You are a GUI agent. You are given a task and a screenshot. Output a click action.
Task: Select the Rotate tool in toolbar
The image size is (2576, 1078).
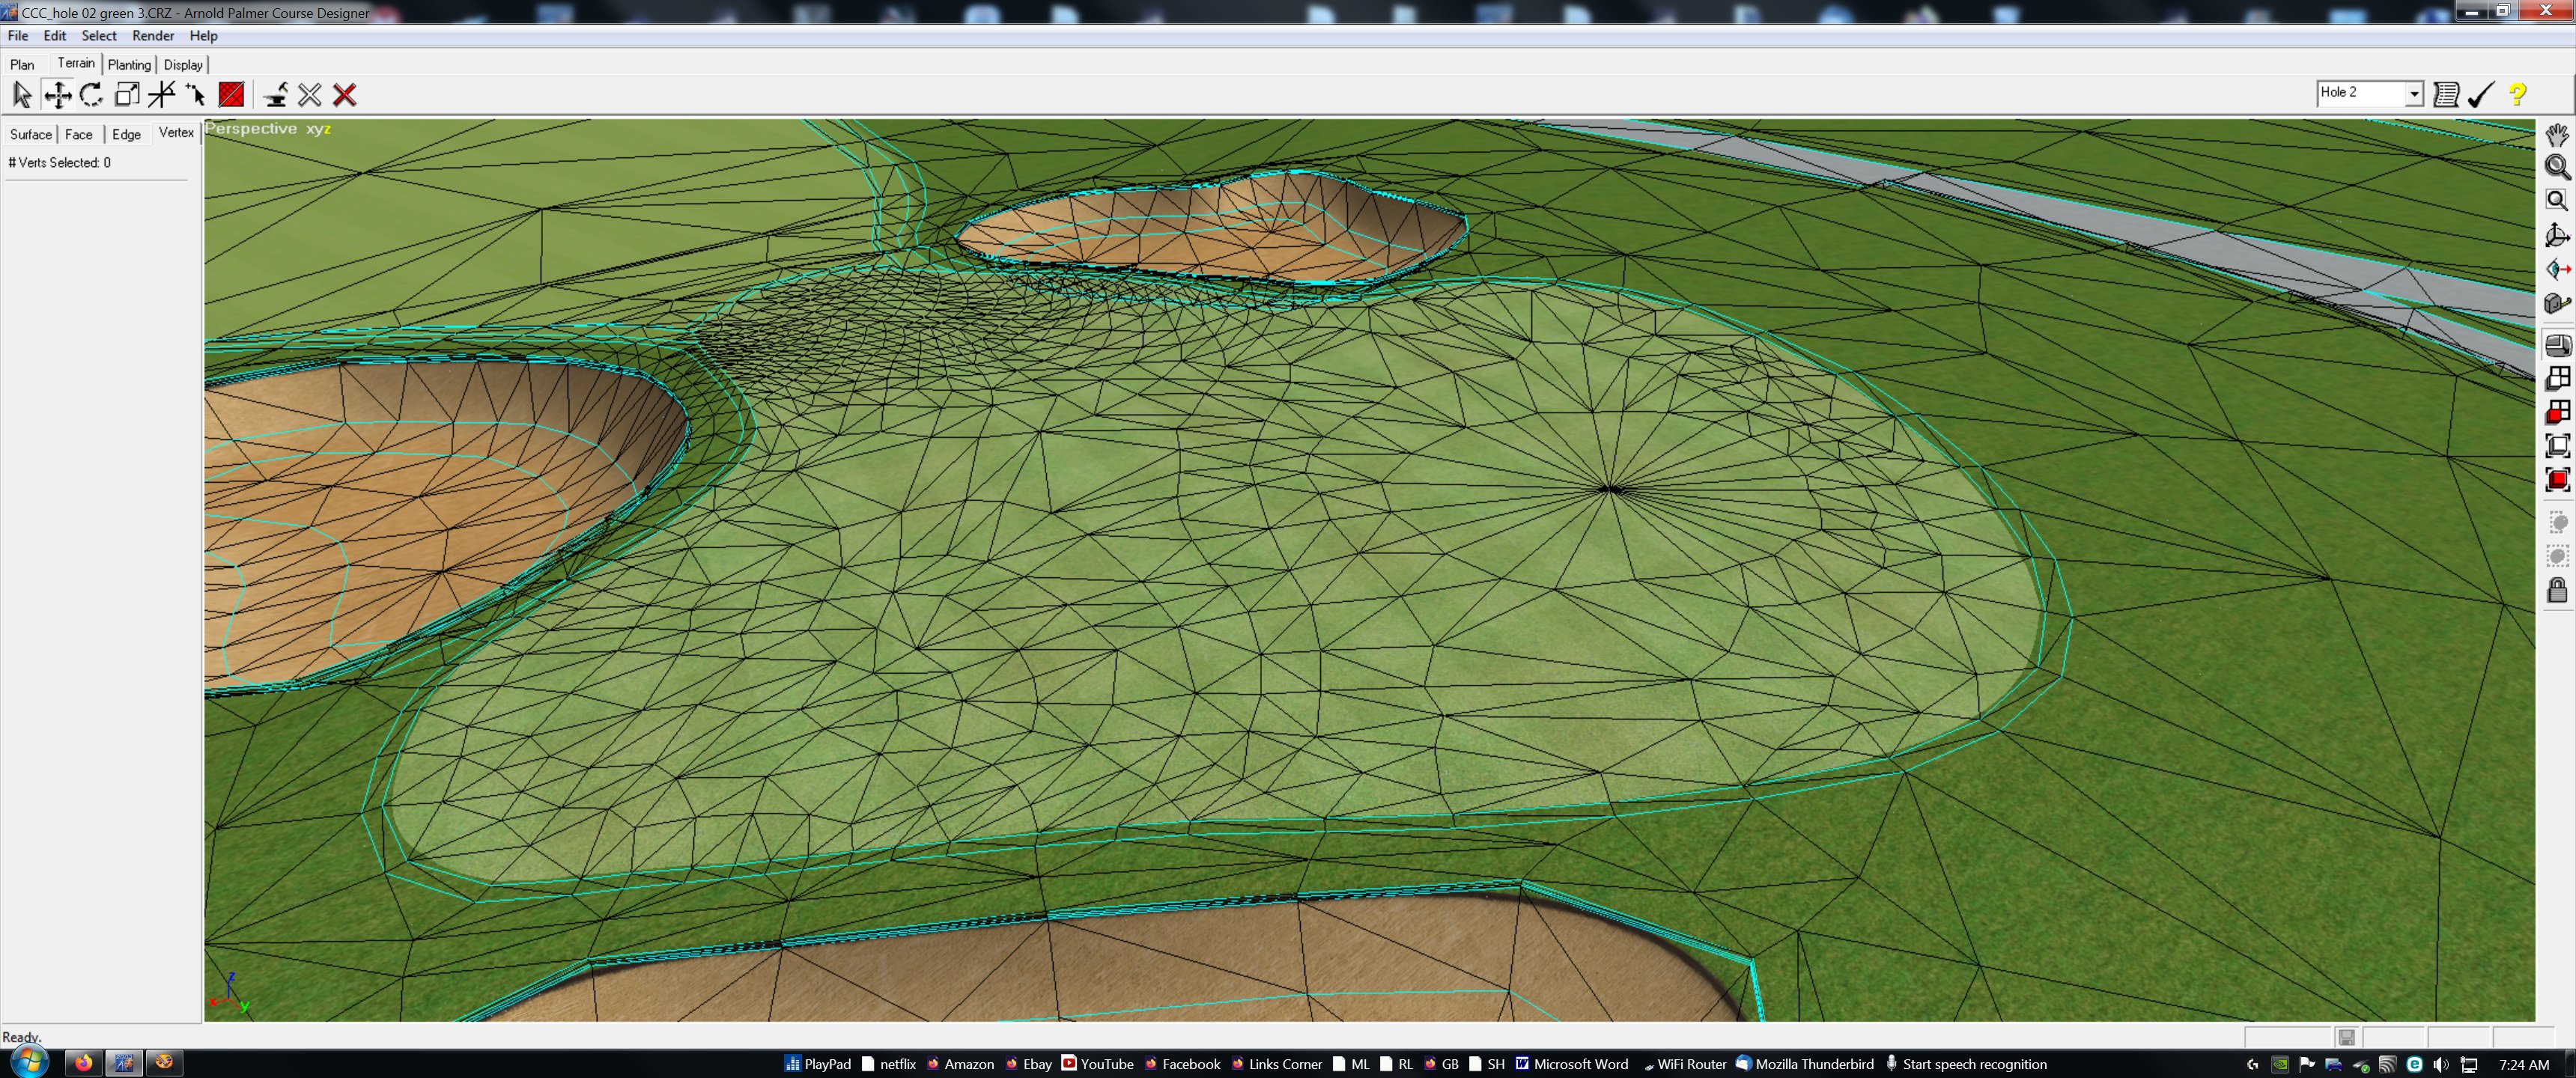[92, 95]
